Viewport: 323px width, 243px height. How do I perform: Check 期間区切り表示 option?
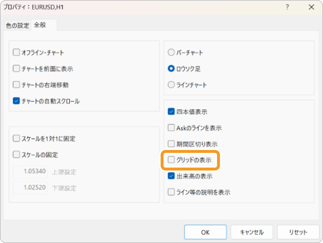[171, 144]
